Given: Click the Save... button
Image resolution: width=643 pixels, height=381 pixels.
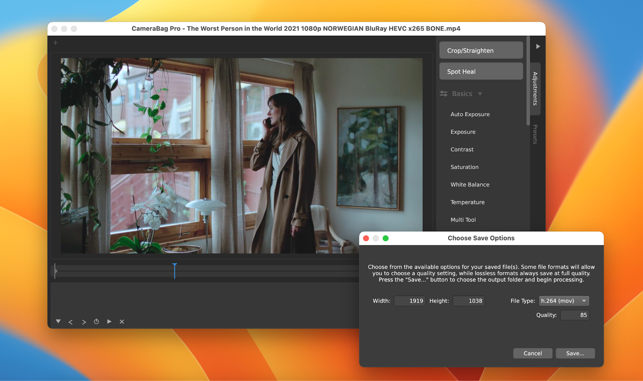Looking at the screenshot, I should (x=575, y=353).
